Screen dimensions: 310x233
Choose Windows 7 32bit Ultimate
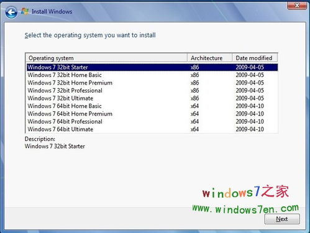tap(152, 98)
